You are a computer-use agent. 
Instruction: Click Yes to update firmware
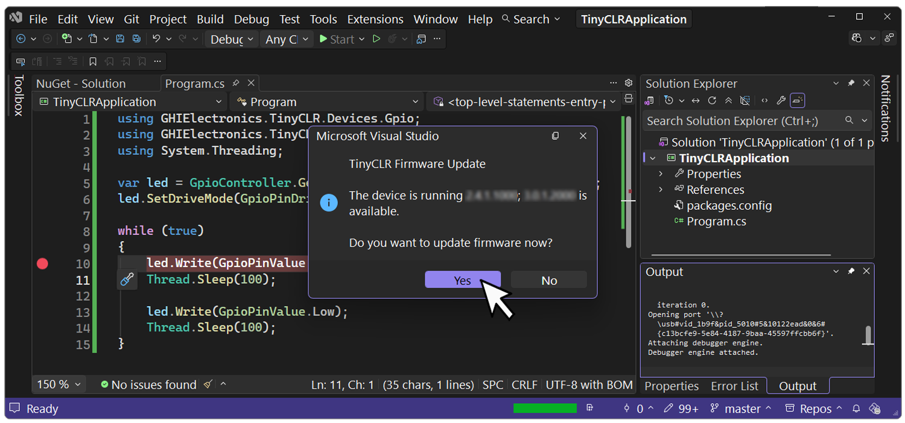pos(463,280)
